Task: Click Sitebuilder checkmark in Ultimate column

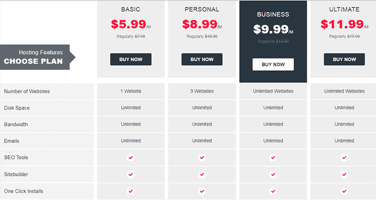Action: coord(345,174)
